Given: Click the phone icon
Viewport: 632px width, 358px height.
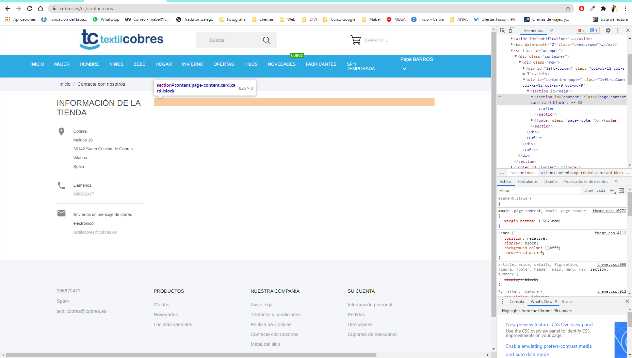Looking at the screenshot, I should [61, 186].
